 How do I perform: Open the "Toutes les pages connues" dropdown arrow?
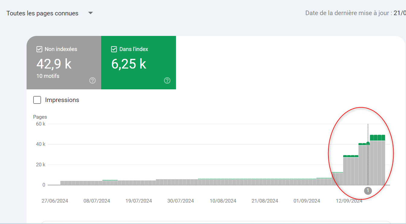pyautogui.click(x=90, y=13)
